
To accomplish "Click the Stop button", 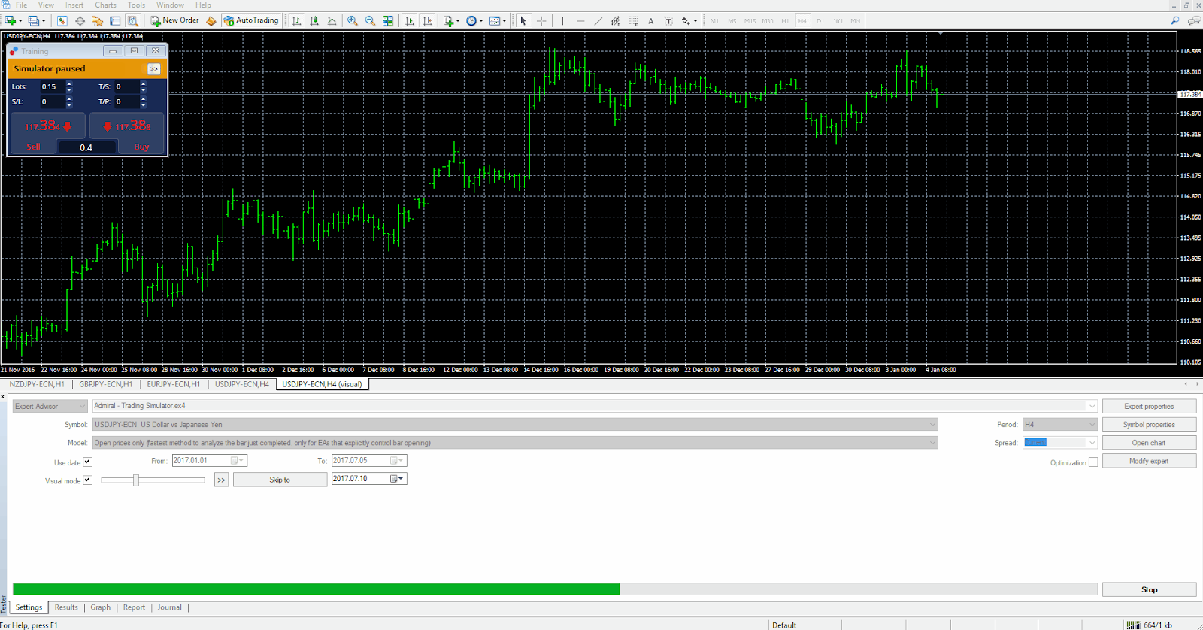I will click(1149, 590).
